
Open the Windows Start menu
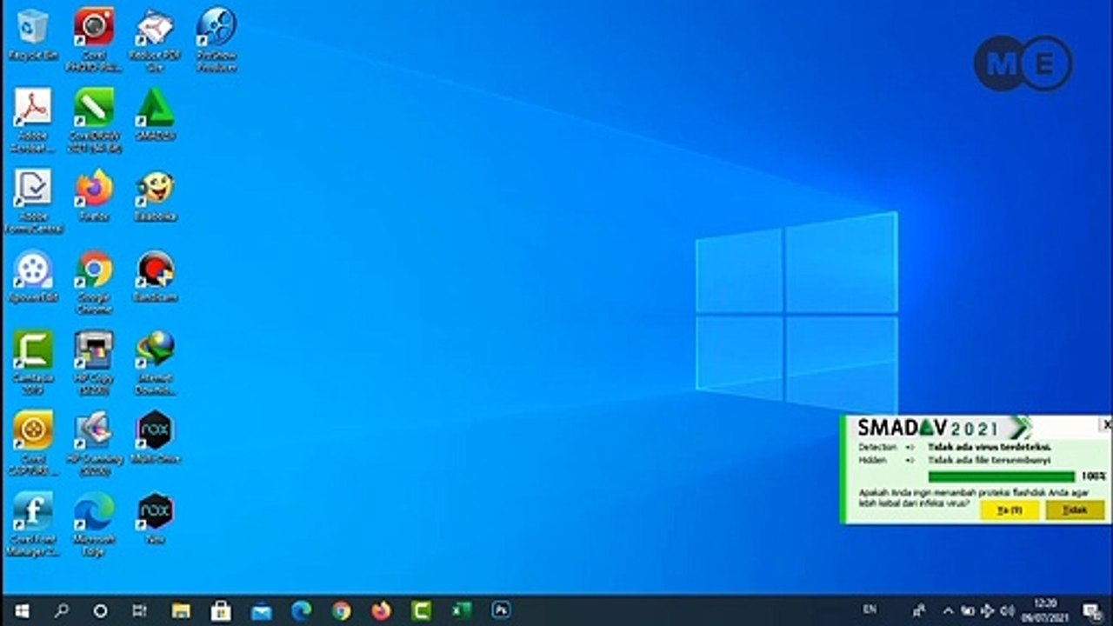click(22, 610)
